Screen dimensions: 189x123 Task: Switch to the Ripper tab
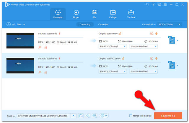(x=76, y=14)
